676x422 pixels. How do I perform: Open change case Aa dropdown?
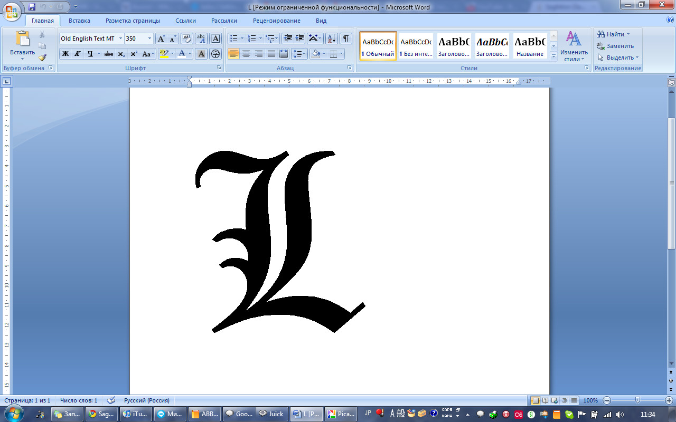[149, 54]
